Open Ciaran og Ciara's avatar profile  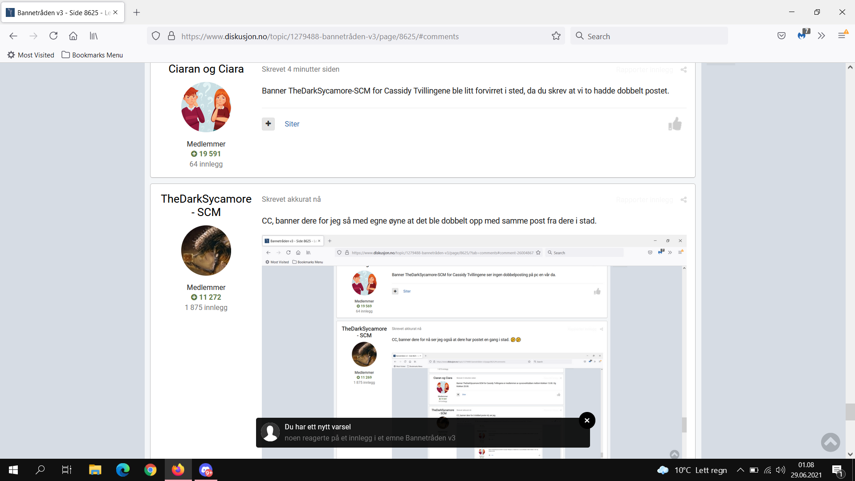pos(206,107)
